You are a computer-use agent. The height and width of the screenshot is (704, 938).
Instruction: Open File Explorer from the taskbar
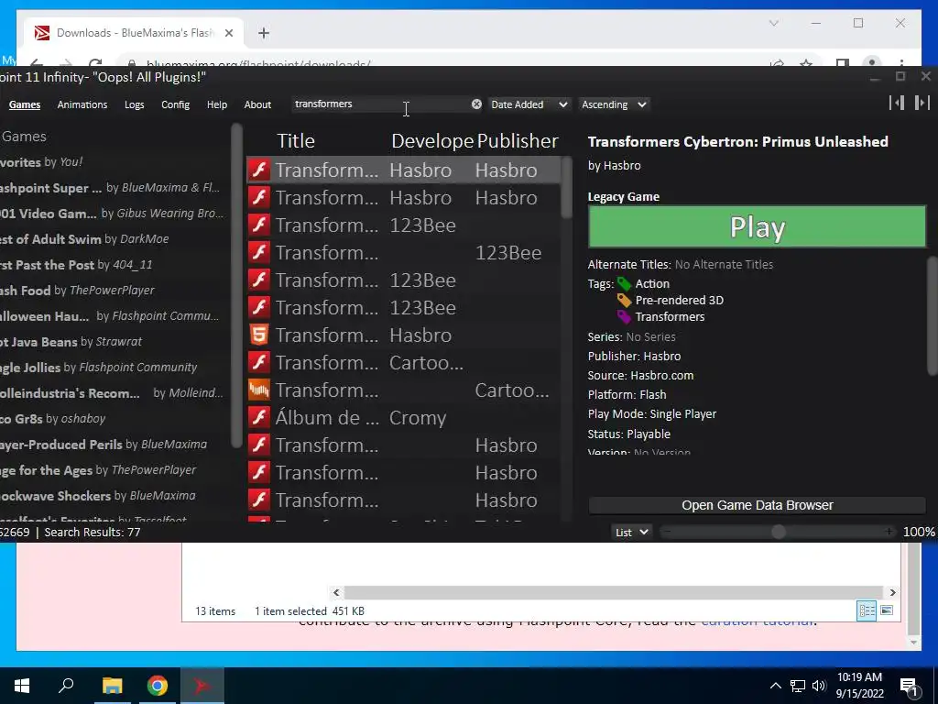[112, 686]
